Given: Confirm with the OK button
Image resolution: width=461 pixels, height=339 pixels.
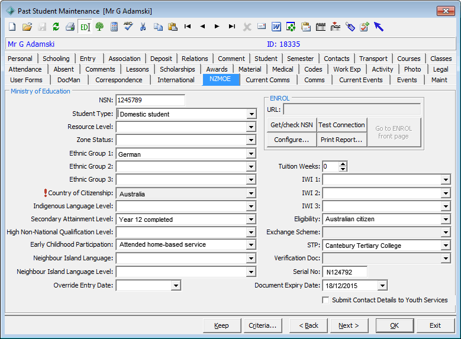Looking at the screenshot, I should [395, 325].
